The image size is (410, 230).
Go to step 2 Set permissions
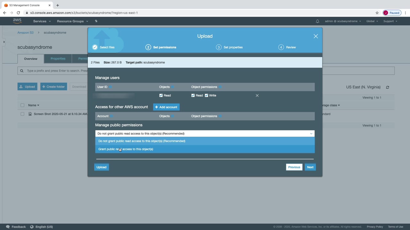click(161, 47)
